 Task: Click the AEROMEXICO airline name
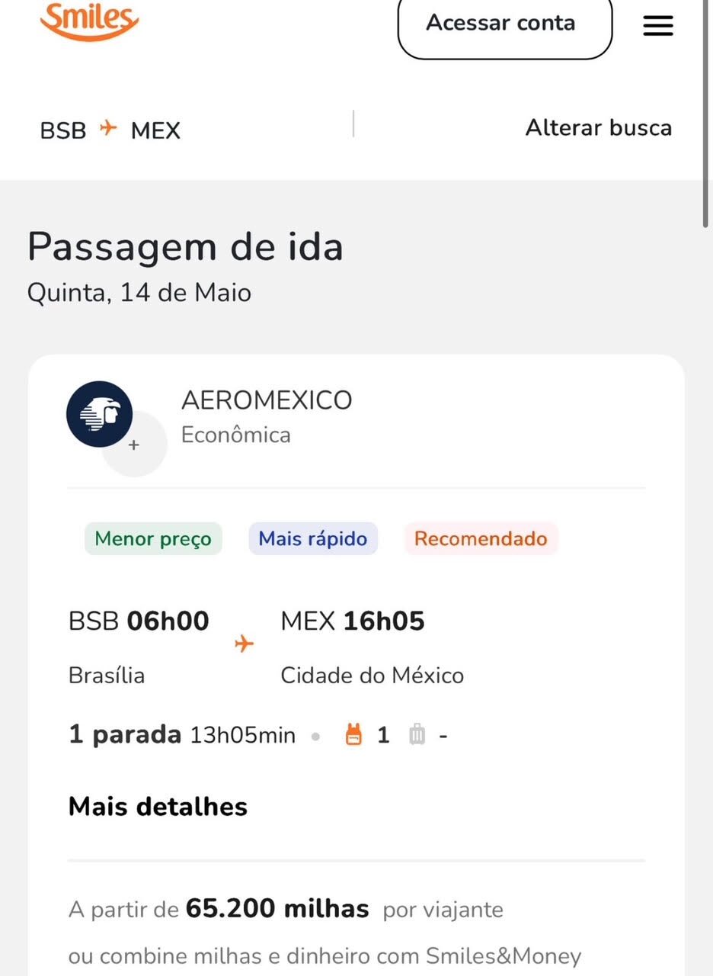267,400
